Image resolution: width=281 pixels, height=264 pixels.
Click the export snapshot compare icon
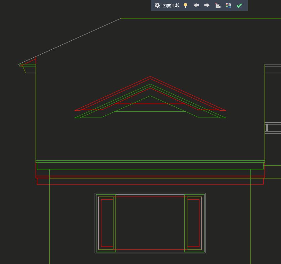tap(228, 5)
